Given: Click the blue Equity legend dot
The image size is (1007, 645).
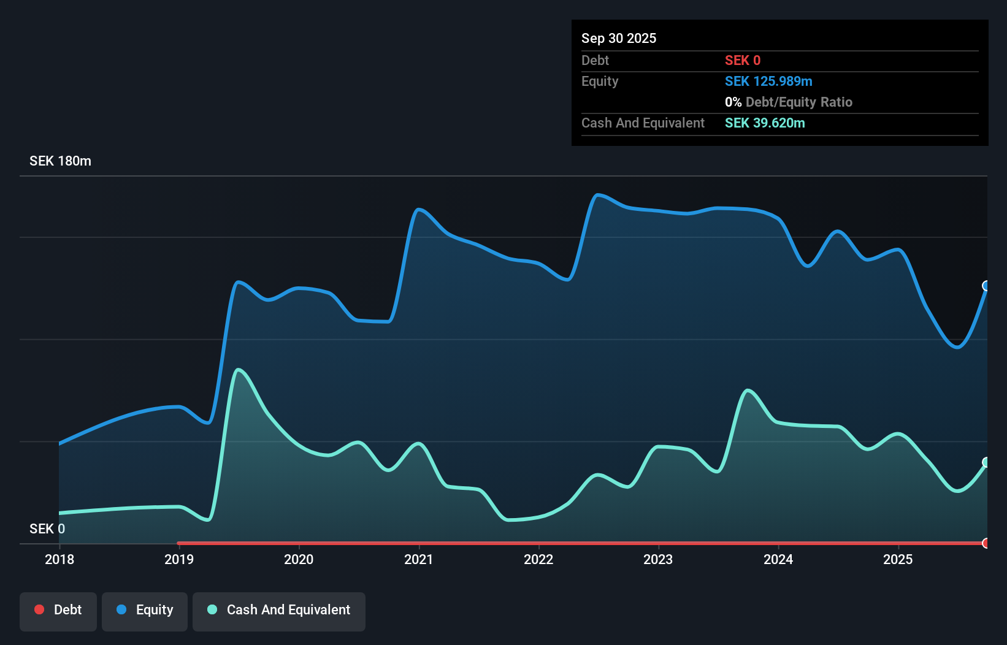Looking at the screenshot, I should pyautogui.click(x=121, y=609).
